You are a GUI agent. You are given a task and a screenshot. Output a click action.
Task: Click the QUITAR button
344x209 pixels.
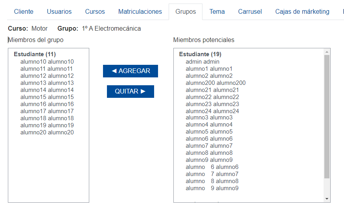coord(131,92)
